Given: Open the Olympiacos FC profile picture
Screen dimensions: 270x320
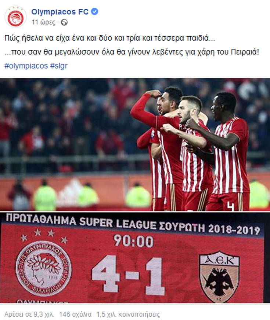Looking at the screenshot, I should pyautogui.click(x=15, y=17).
